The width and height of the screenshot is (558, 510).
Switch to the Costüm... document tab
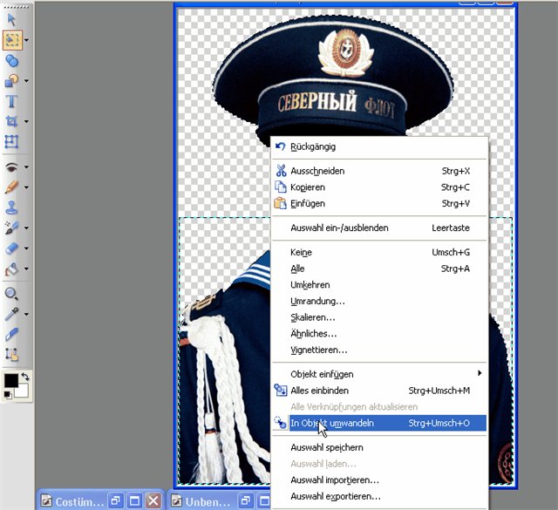79,502
